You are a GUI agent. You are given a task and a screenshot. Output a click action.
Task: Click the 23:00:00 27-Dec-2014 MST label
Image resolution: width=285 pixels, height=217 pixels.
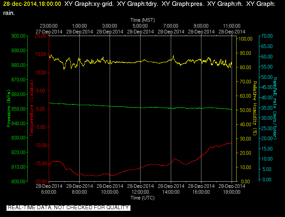[x=49, y=29]
